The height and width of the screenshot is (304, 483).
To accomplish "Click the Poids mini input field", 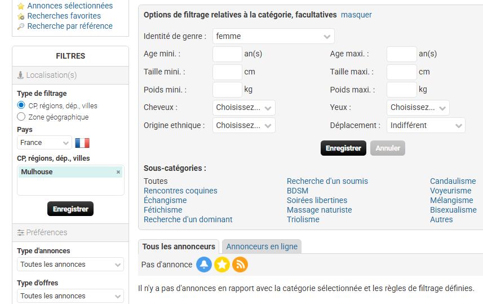I will tap(227, 90).
